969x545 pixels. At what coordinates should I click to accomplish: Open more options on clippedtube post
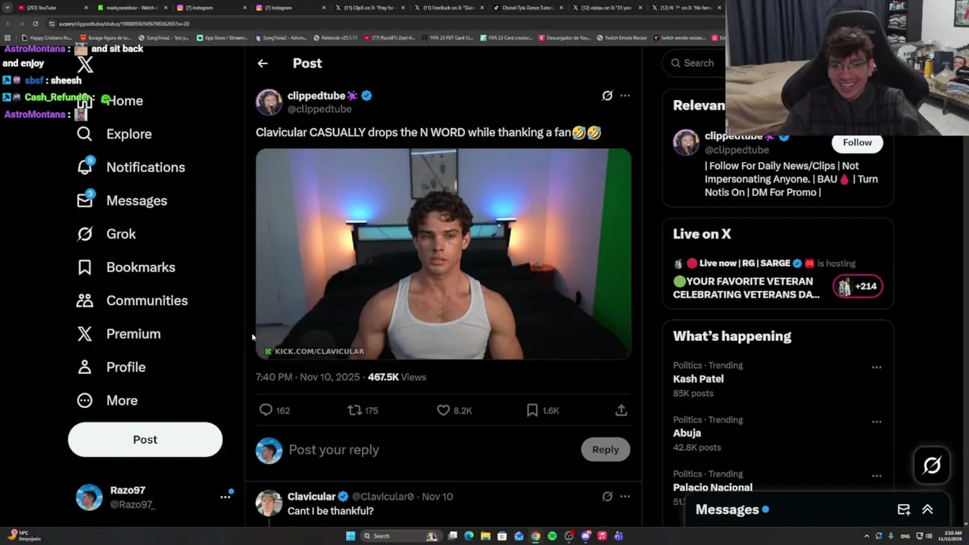tap(625, 95)
